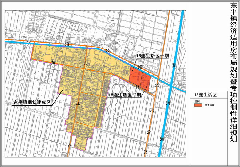The height and width of the screenshot is (167, 240).
Task: Click the 图例 legend heading
Action: 197,100
